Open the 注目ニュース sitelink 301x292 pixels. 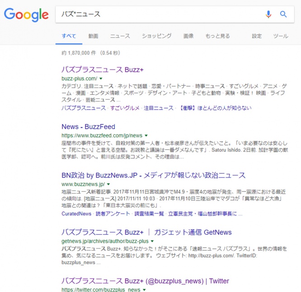pos(159,108)
